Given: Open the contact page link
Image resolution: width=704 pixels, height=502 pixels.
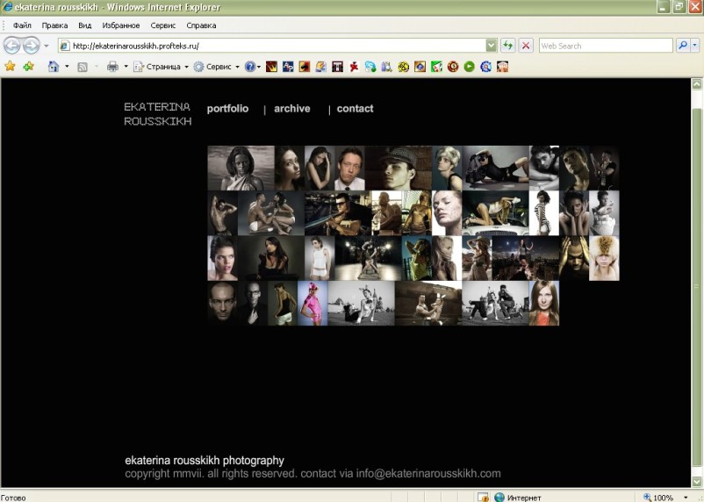Looking at the screenshot, I should tap(355, 109).
